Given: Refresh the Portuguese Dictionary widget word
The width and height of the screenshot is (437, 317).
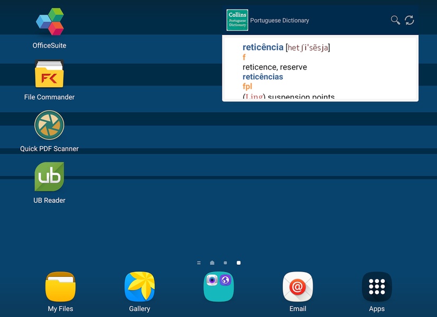Looking at the screenshot, I should [410, 20].
